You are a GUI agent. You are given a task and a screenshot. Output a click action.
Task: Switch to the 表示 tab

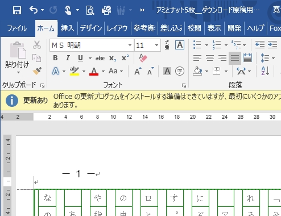[214, 28]
